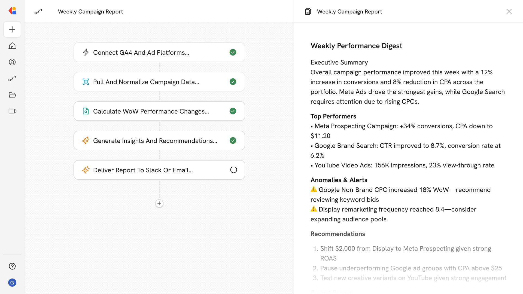Click the document icon in report panel header
This screenshot has height=294, width=523.
pyautogui.click(x=308, y=11)
